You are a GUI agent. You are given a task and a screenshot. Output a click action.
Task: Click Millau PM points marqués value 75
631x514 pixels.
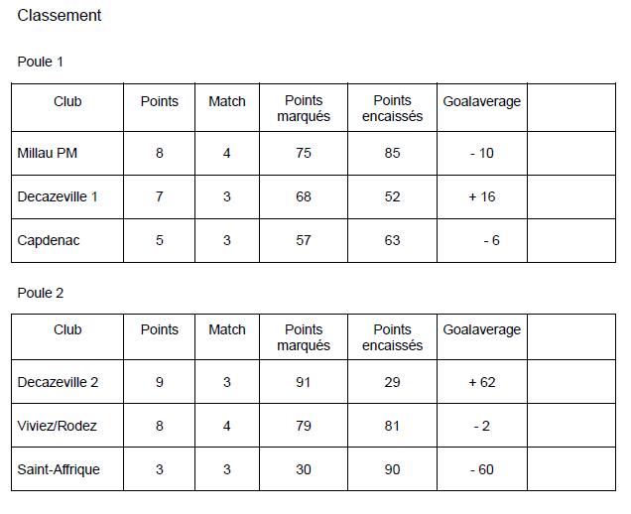pos(304,153)
